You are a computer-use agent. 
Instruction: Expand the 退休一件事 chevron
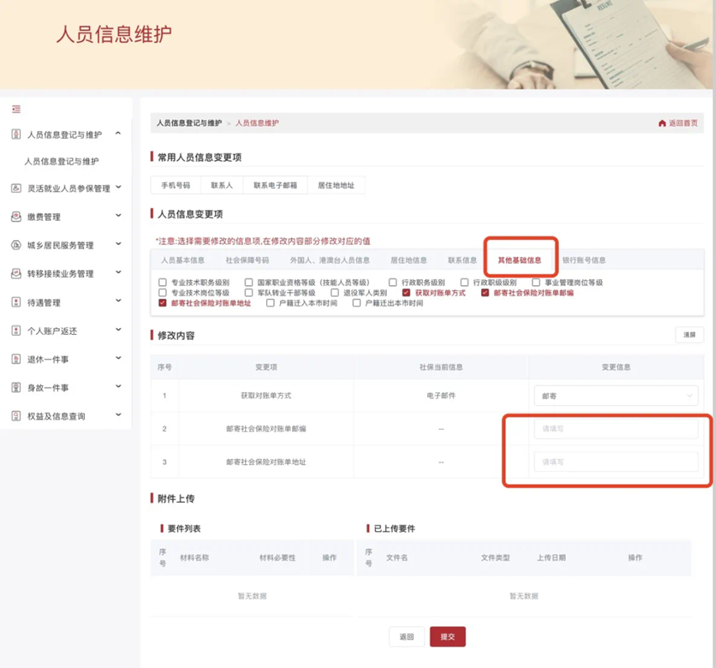coord(118,357)
